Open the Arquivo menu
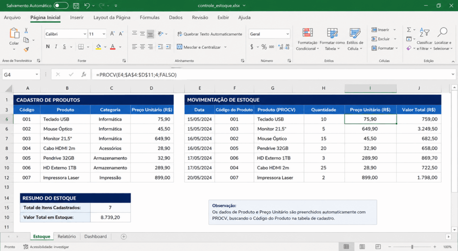The image size is (458, 251). [12, 17]
